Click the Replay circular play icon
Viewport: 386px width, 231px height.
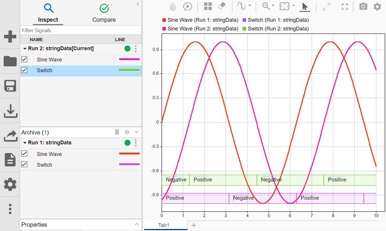point(188,7)
